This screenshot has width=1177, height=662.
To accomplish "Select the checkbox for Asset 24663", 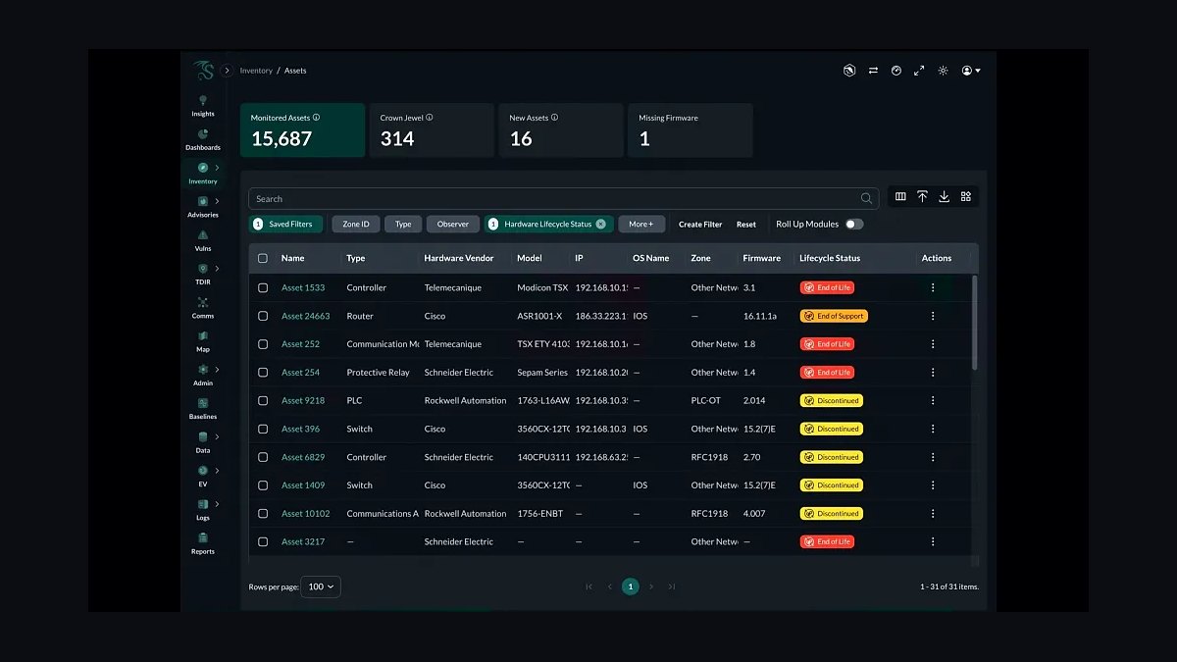I will pyautogui.click(x=263, y=316).
